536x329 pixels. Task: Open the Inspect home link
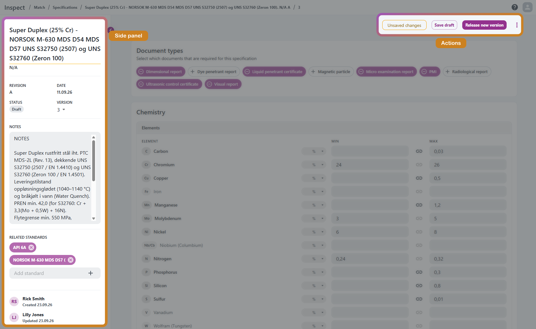coord(14,7)
